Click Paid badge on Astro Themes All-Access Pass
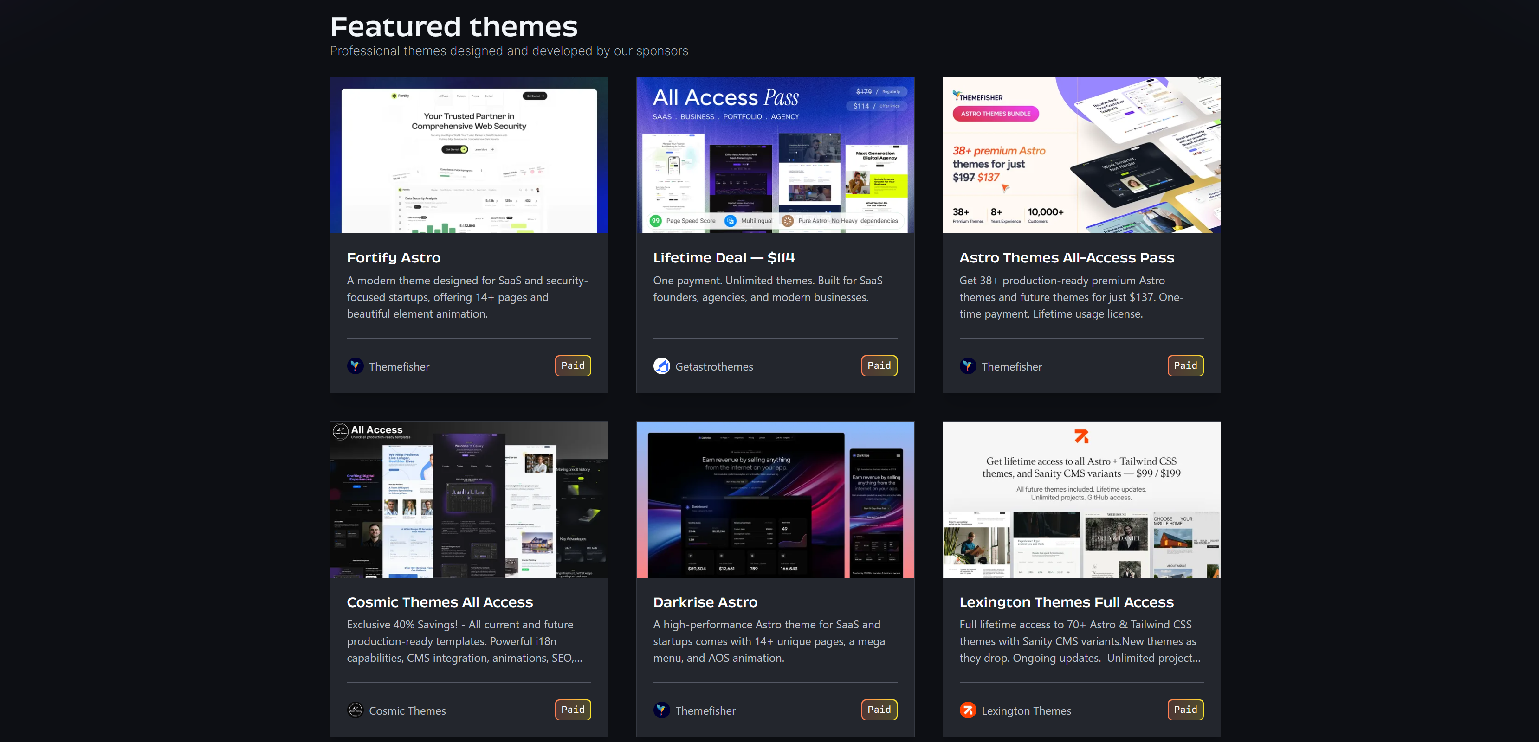1539x742 pixels. coord(1185,366)
